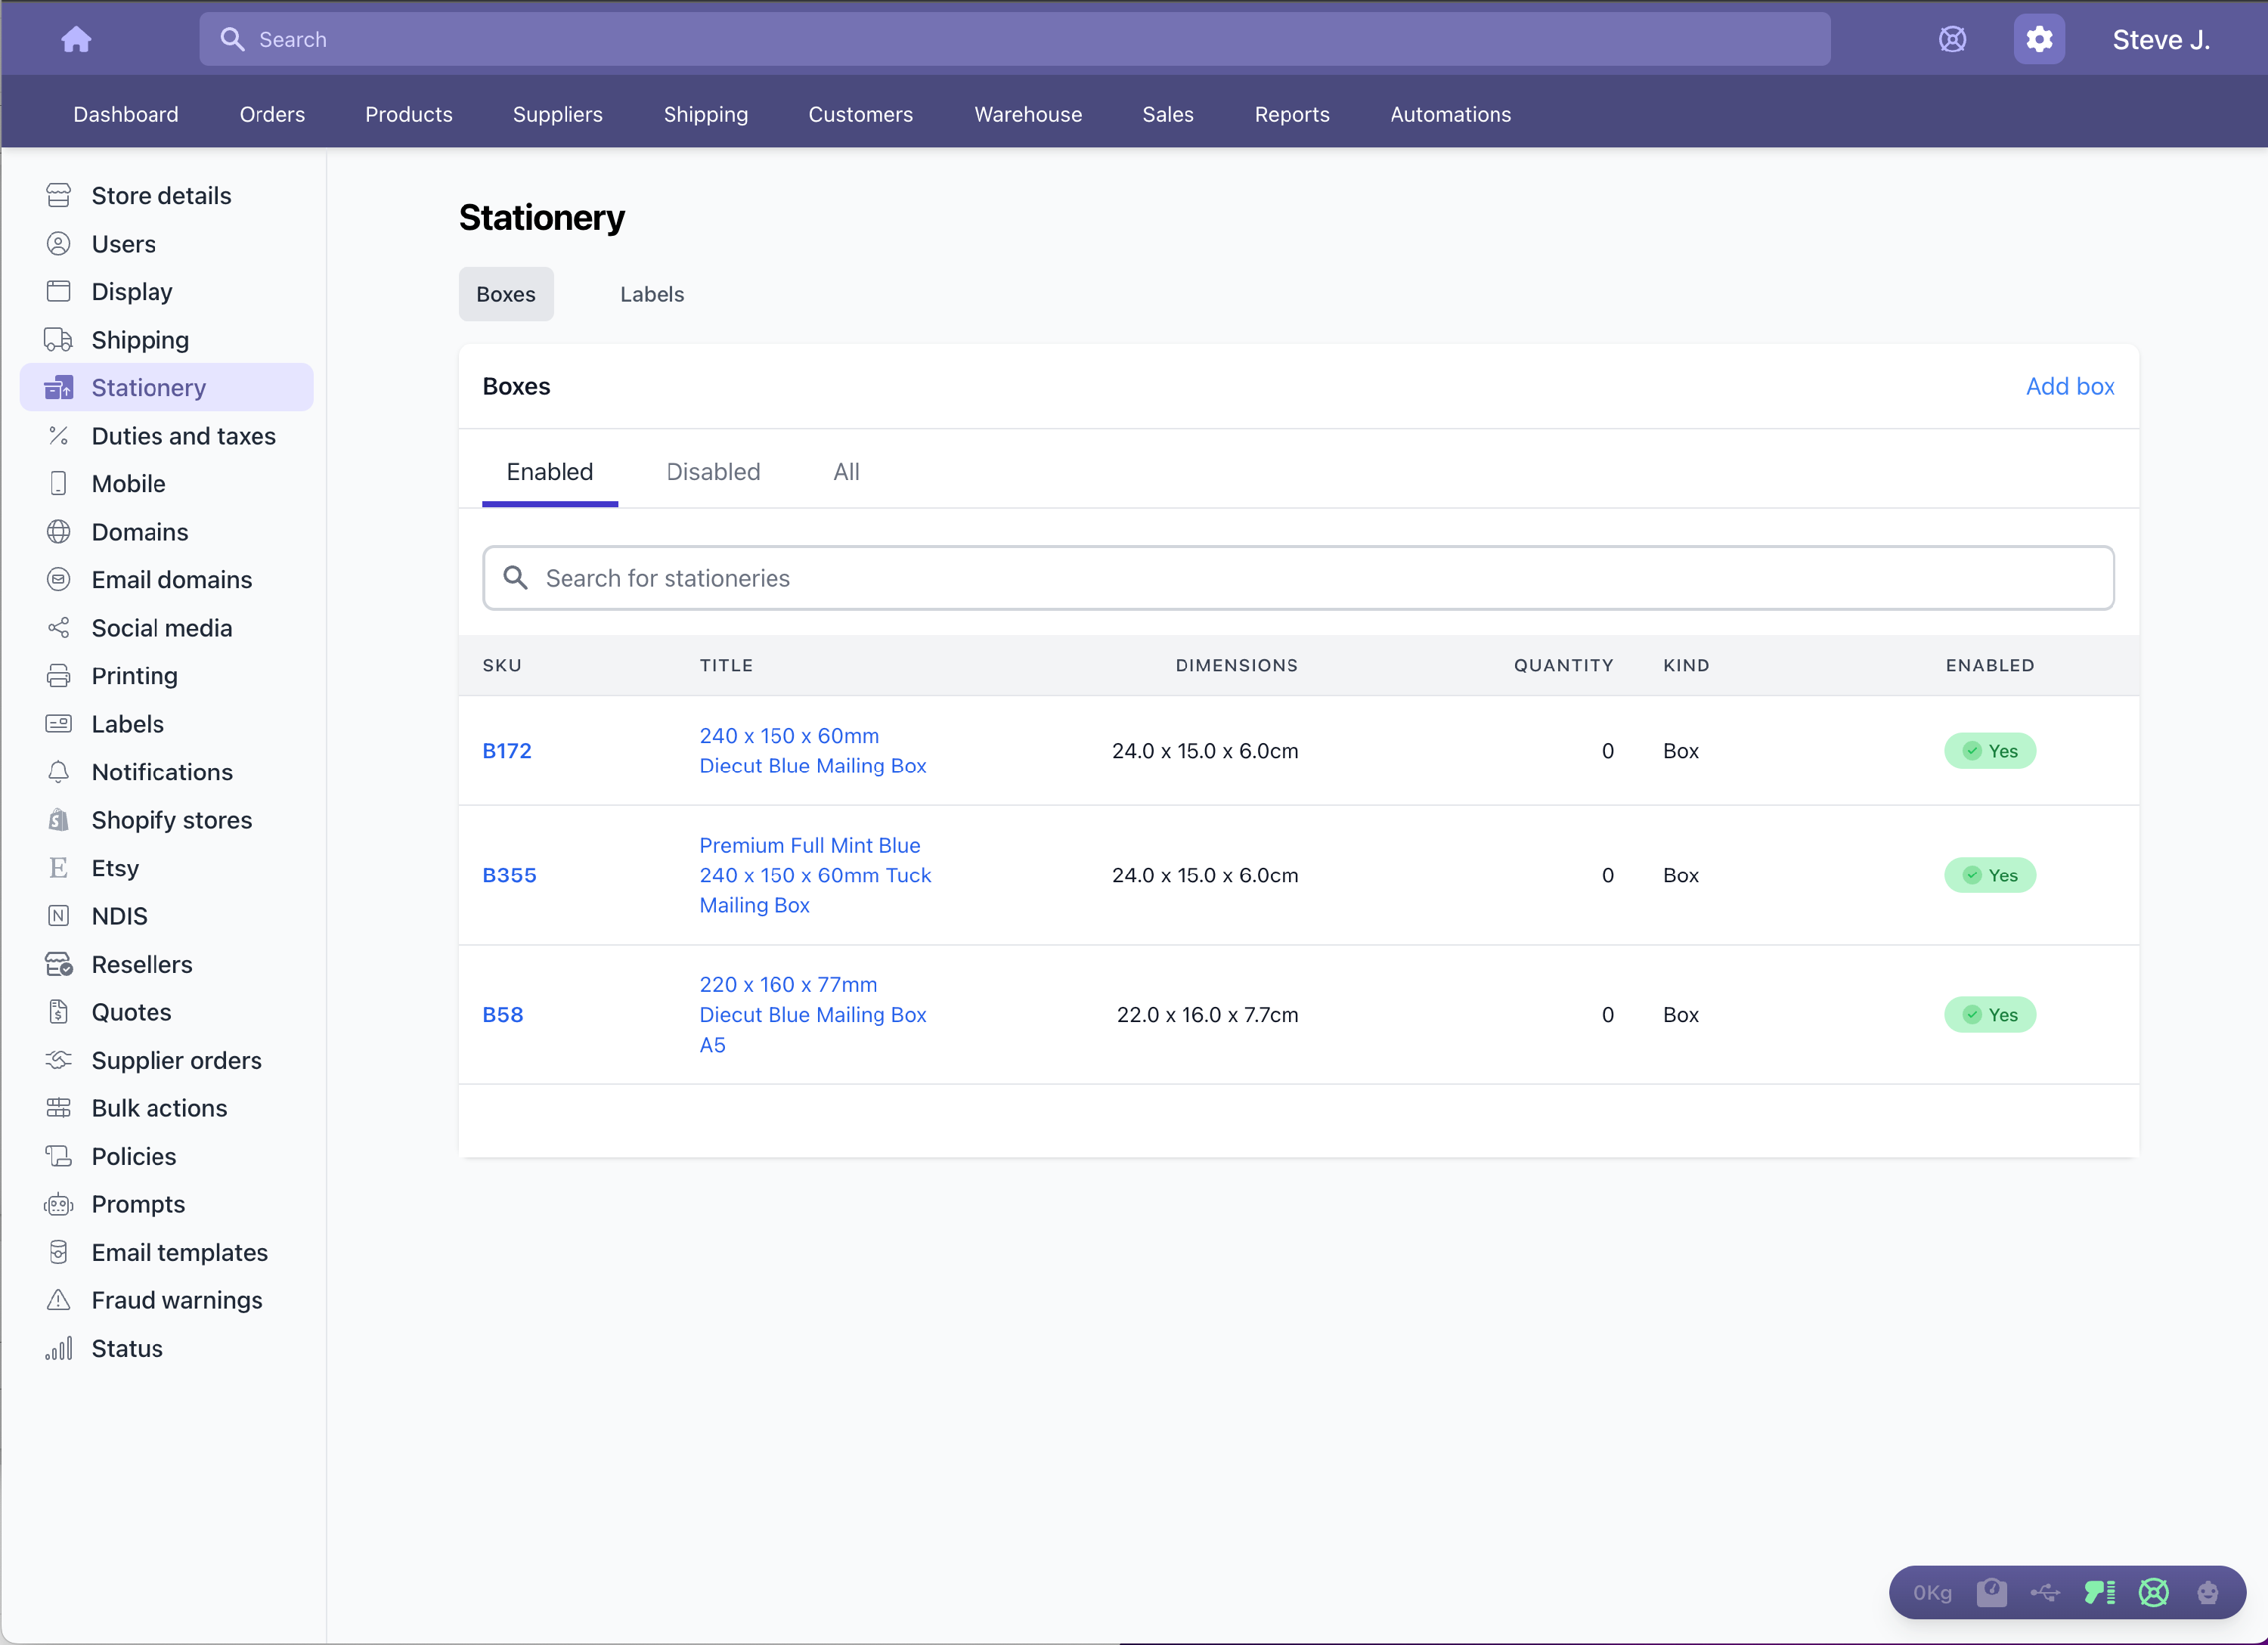Screen dimensions: 2268x1645
Task: Switch to the Disabled boxes tab
Action: (x=713, y=472)
